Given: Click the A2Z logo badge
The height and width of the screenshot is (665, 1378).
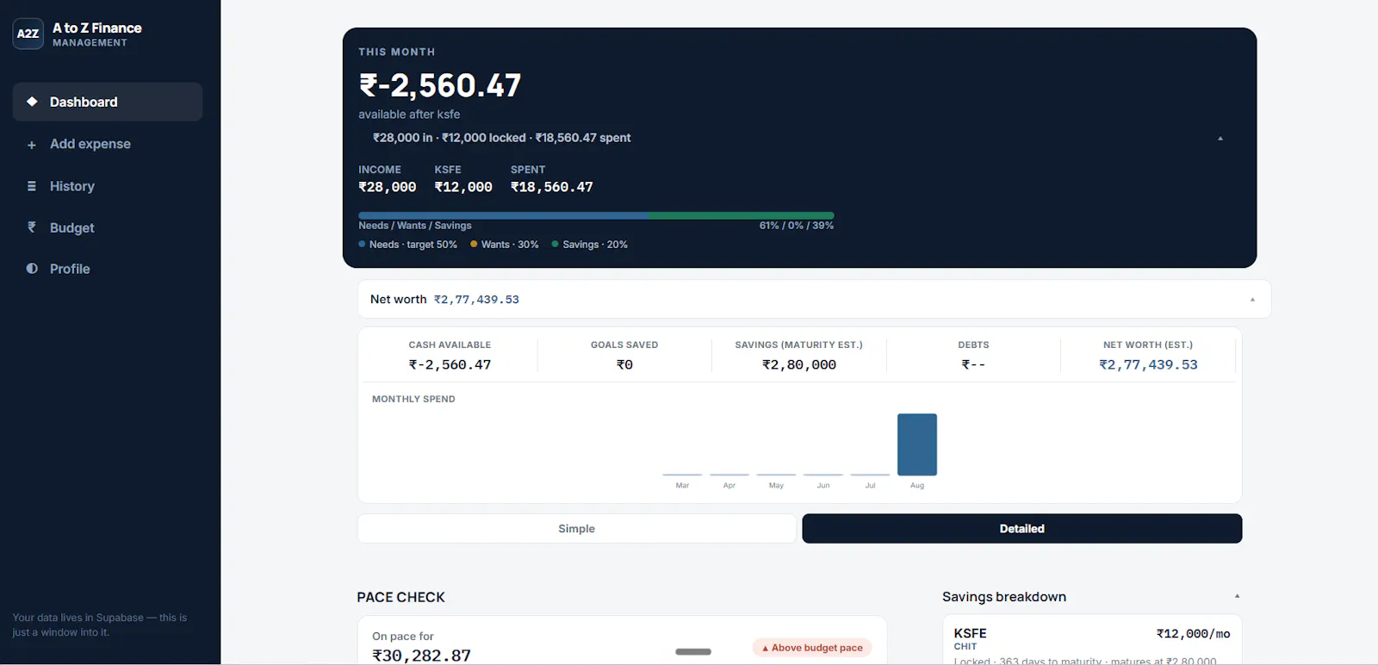Looking at the screenshot, I should (28, 34).
